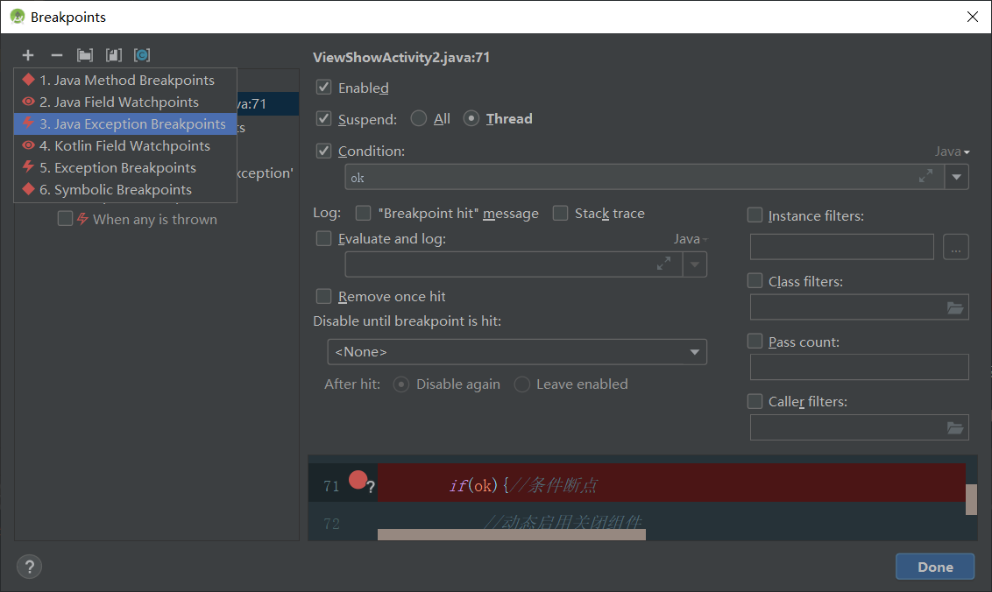Toggle the Suspend checkbox
Image resolution: width=992 pixels, height=592 pixels.
pyautogui.click(x=324, y=118)
